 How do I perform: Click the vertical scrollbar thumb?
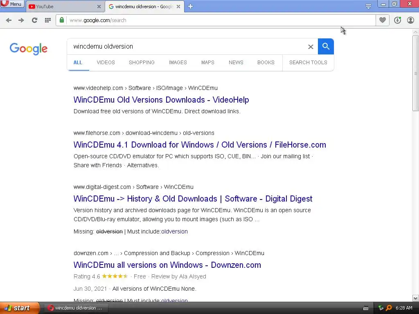pos(415,74)
